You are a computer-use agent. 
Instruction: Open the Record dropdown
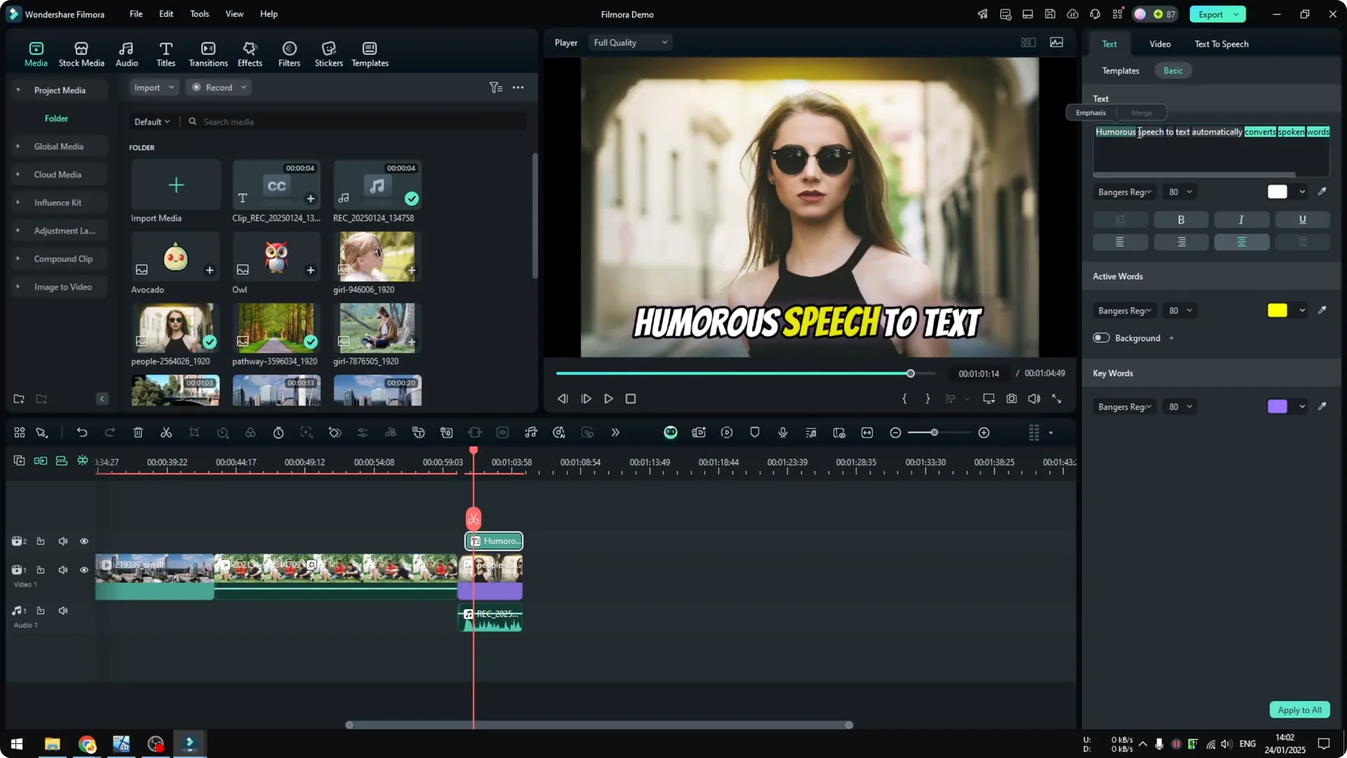coord(219,88)
